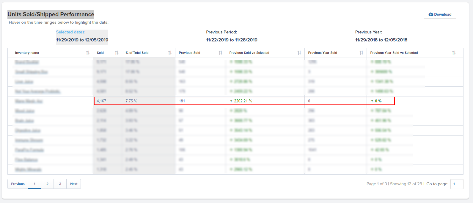Viewport: 473px width, 203px height.
Task: Sort table by Sold column arrows
Action: 117,53
